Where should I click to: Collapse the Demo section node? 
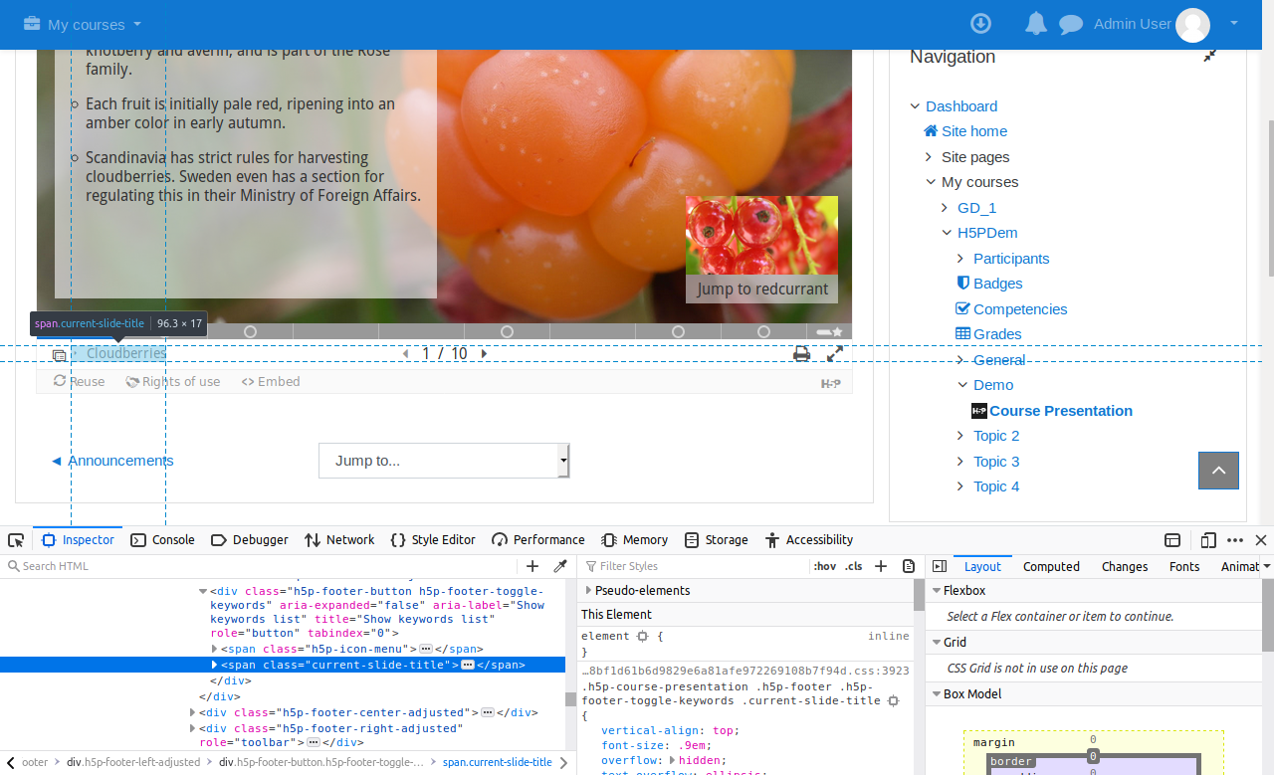click(962, 385)
